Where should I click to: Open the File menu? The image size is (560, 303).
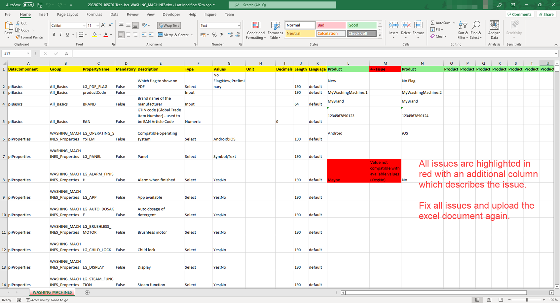coord(8,15)
